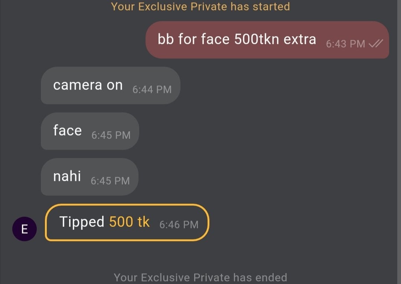The width and height of the screenshot is (401, 284).
Task: Select the "face" message bubble
Action: tap(89, 131)
